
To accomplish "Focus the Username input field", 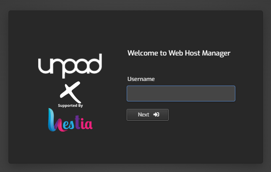I will pos(181,94).
